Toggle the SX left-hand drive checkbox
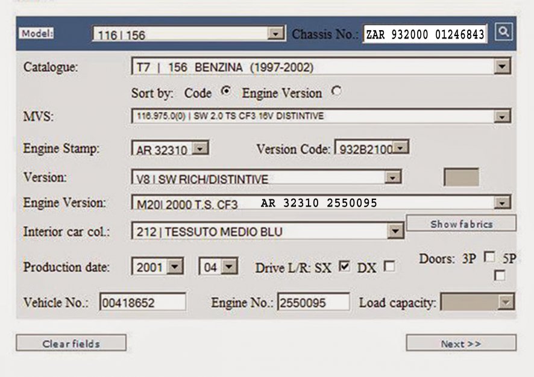 coord(344,266)
